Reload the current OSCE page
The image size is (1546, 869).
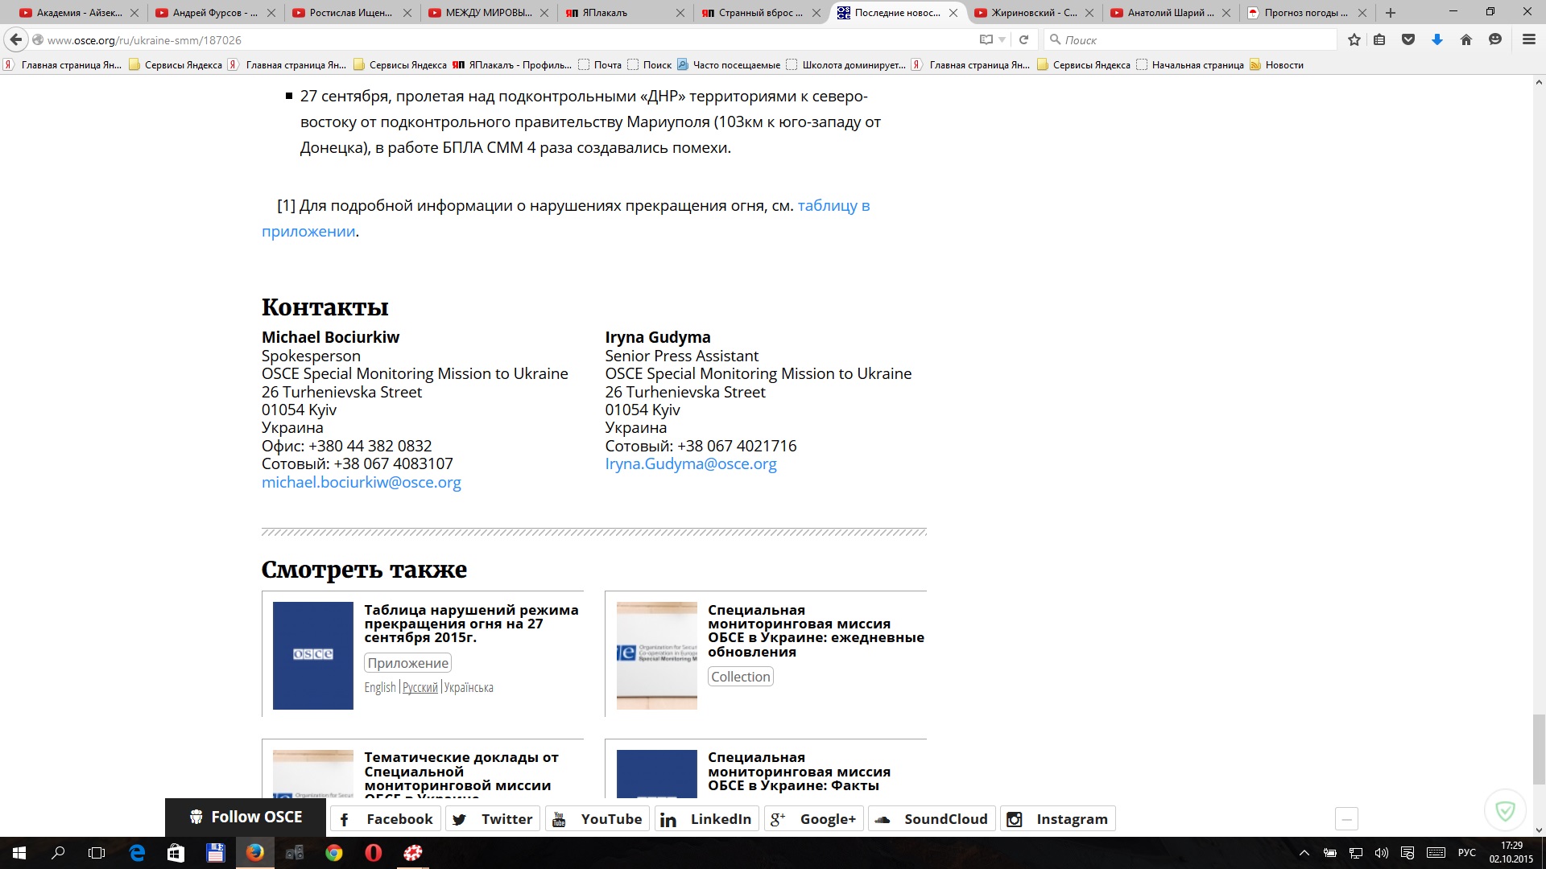[x=1024, y=39]
